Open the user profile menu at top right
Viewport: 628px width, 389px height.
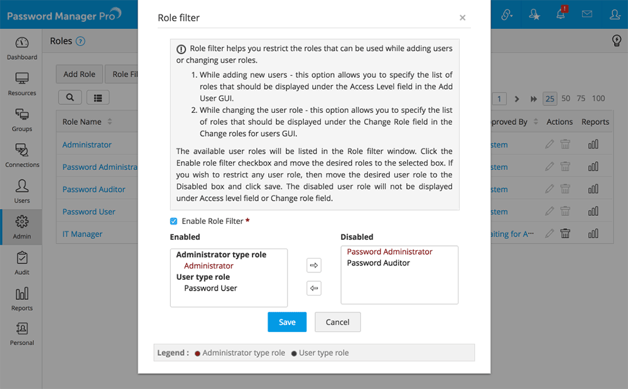point(615,13)
